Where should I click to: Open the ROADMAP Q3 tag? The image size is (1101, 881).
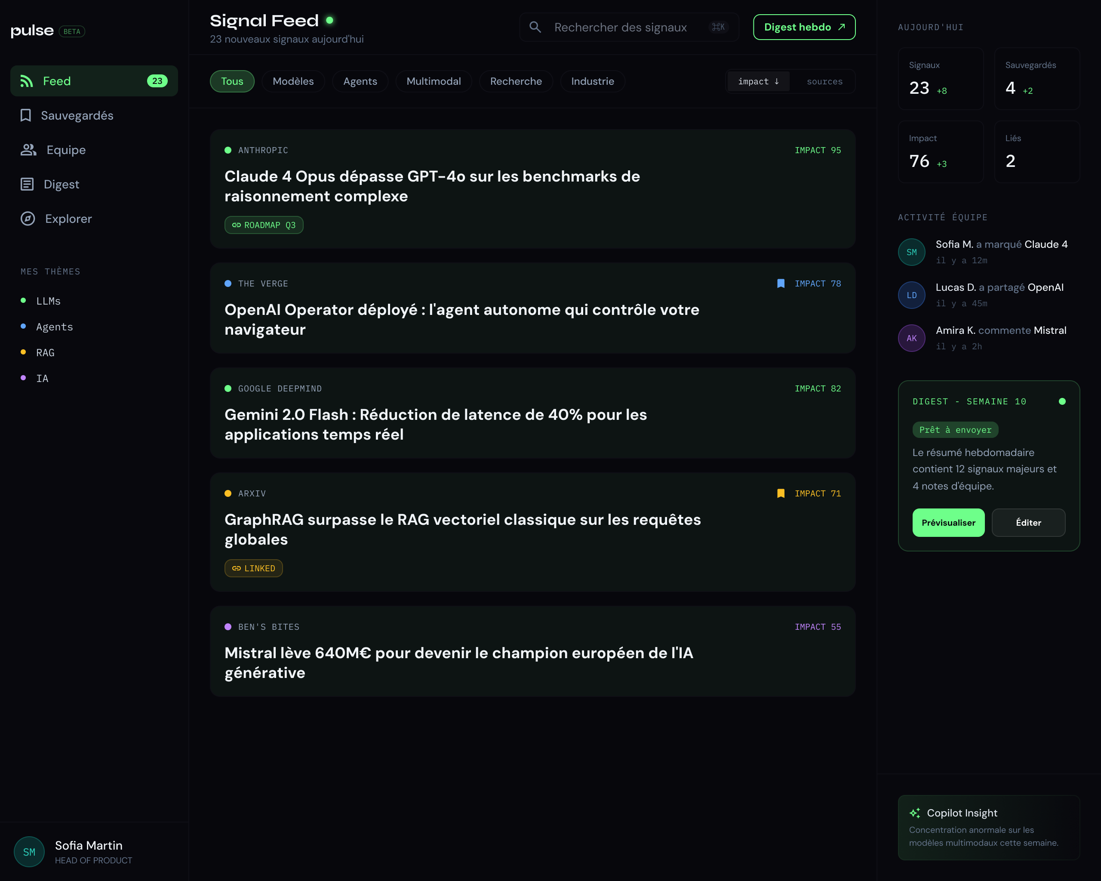(264, 225)
